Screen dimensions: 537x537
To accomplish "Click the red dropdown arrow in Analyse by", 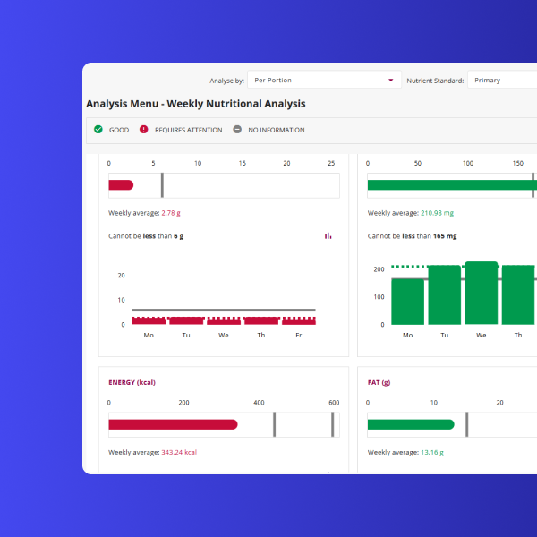I will [x=391, y=81].
